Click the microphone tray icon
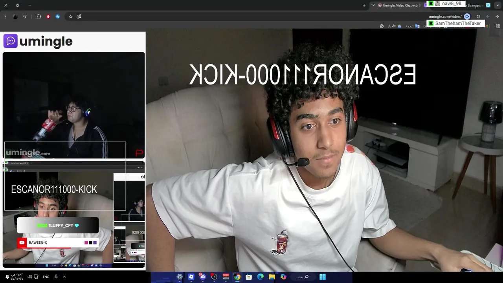Image resolution: width=503 pixels, height=283 pixels. tap(56, 277)
